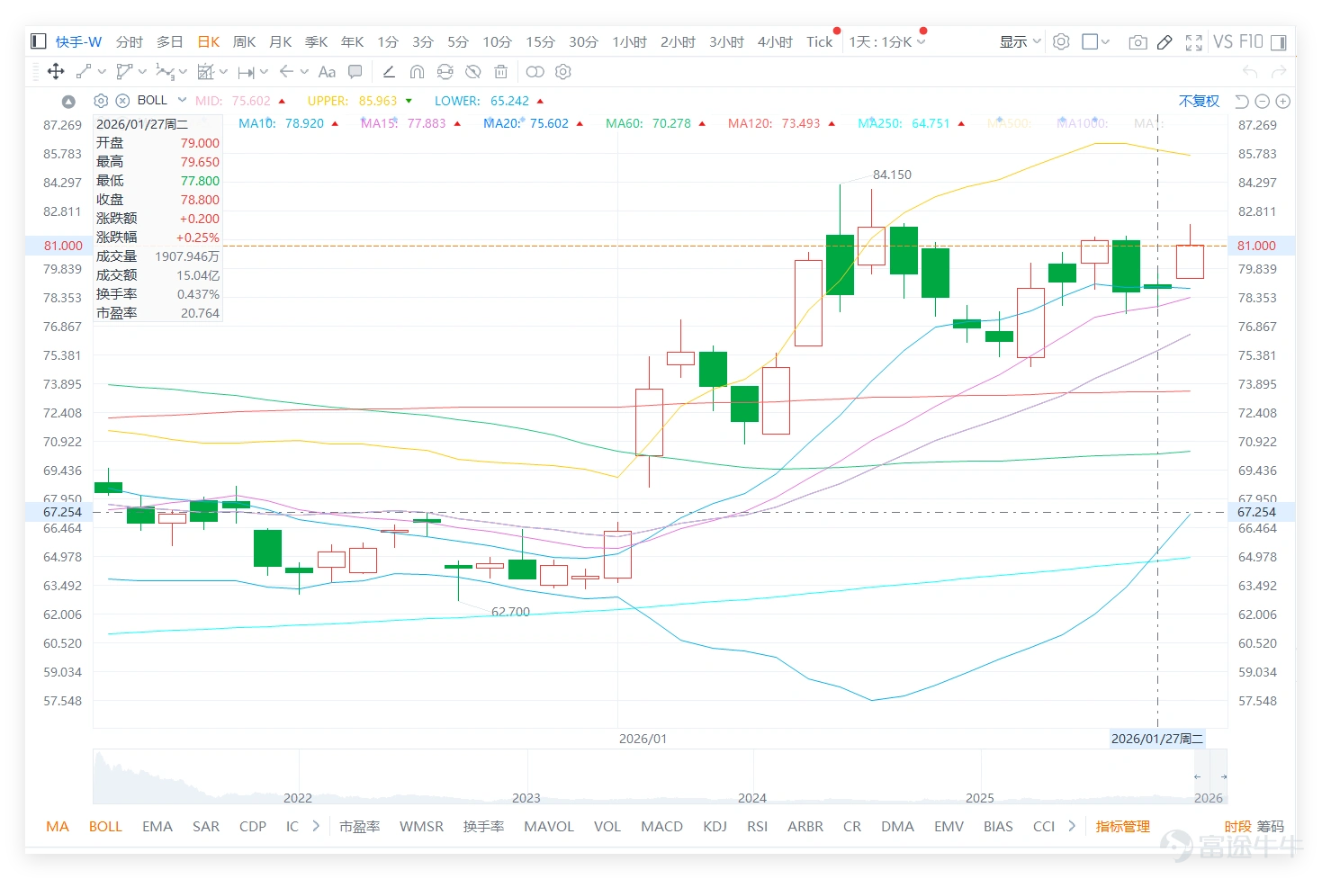This screenshot has width=1322, height=879.
Task: Delete drawings with the trash icon
Action: pyautogui.click(x=501, y=71)
